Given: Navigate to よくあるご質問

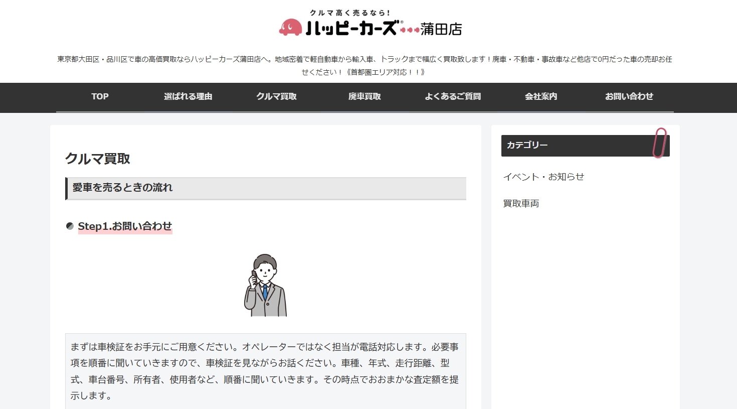Looking at the screenshot, I should [453, 97].
